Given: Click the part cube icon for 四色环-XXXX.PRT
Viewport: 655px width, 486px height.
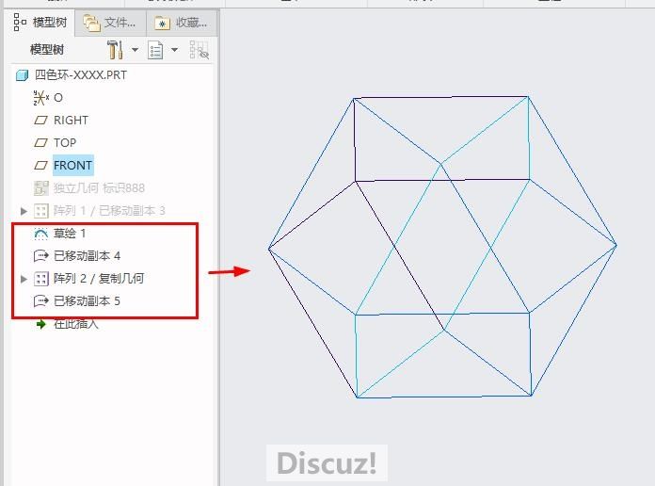Looking at the screenshot, I should (22, 75).
